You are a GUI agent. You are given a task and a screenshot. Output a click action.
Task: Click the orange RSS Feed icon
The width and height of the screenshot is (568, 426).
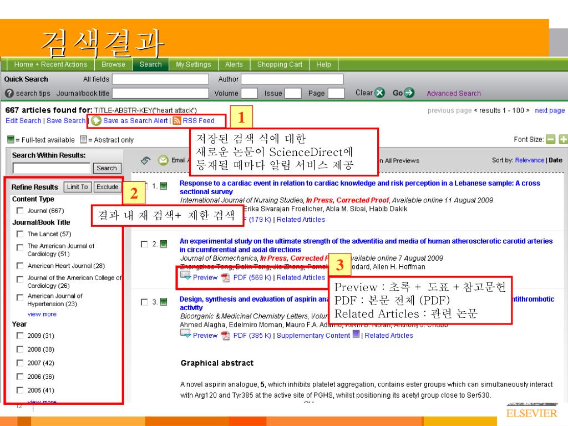(x=177, y=120)
